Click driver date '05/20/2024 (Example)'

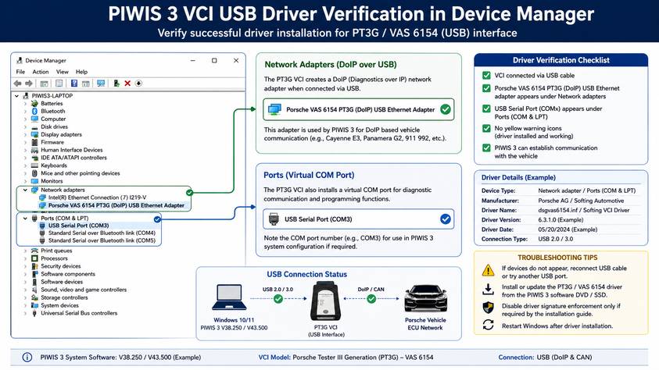click(x=567, y=229)
